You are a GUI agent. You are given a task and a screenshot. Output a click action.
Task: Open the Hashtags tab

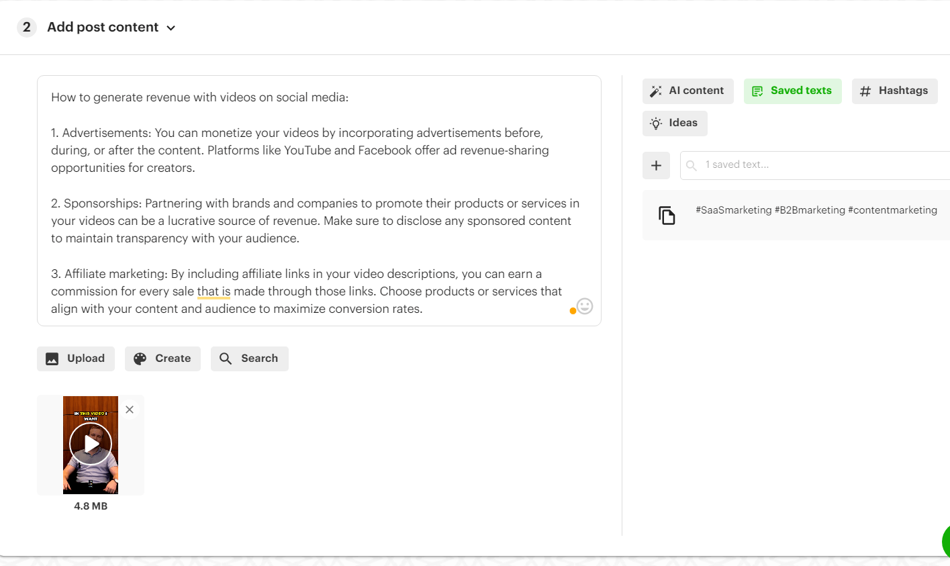[894, 91]
